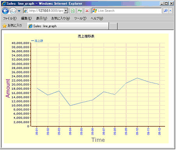176x150 pixels.
Task: Click the red Stop X icon
Action: point(87,11)
